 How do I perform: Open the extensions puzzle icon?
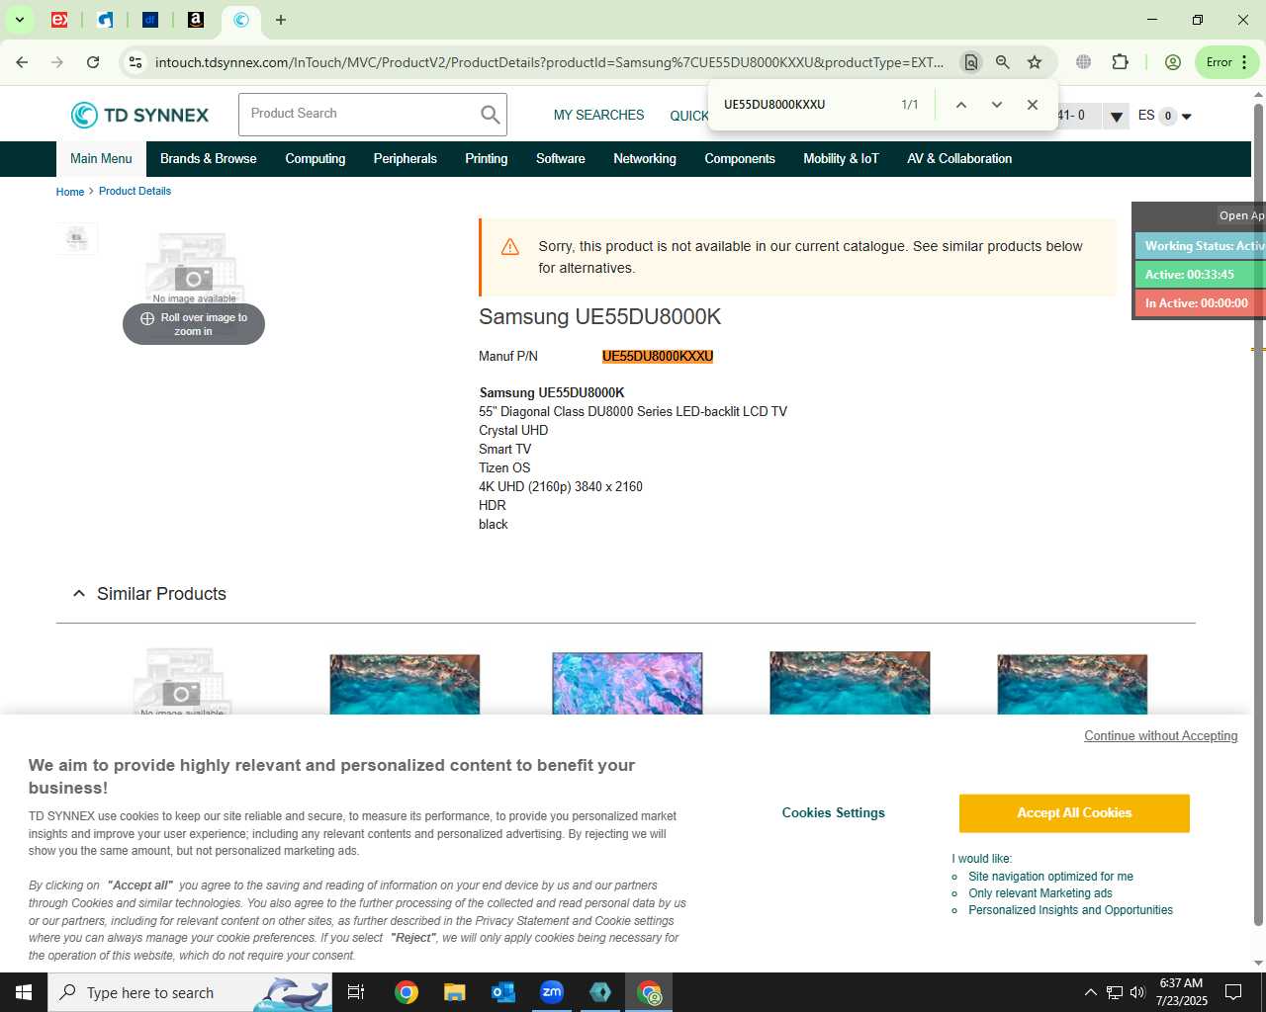pos(1120,62)
